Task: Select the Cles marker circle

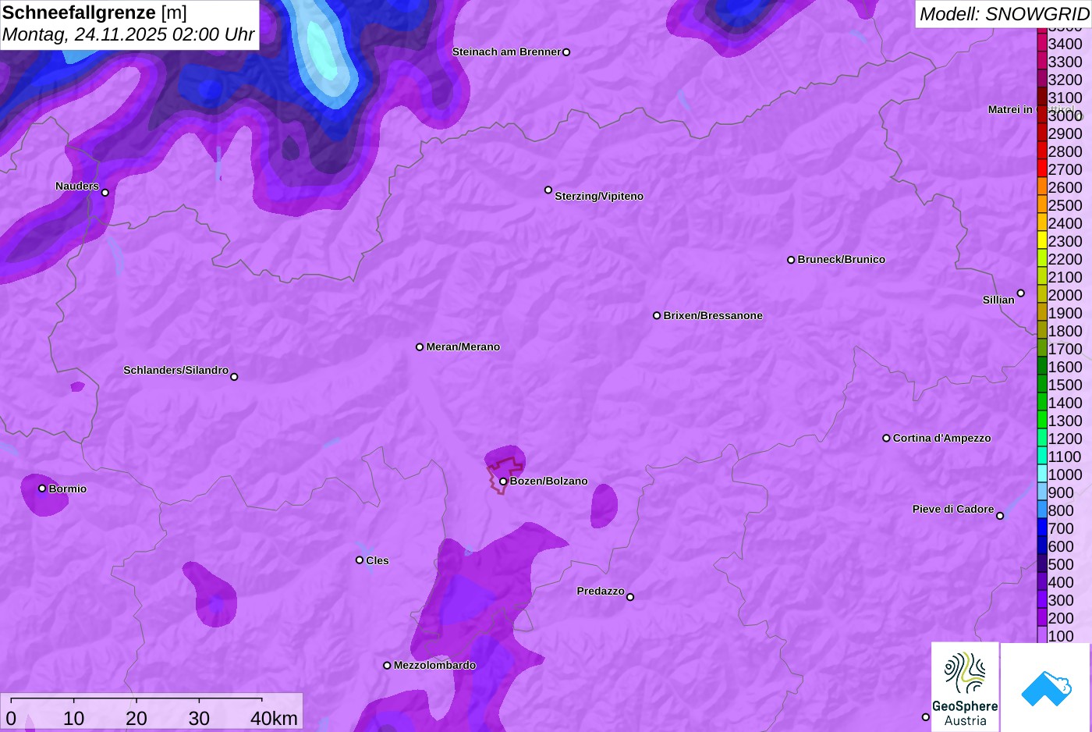Action: 360,560
